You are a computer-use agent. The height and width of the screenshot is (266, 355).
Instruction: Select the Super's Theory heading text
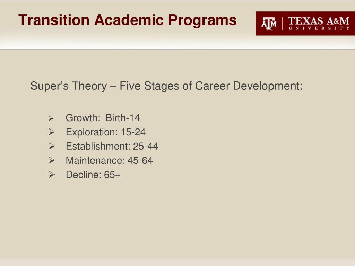166,86
